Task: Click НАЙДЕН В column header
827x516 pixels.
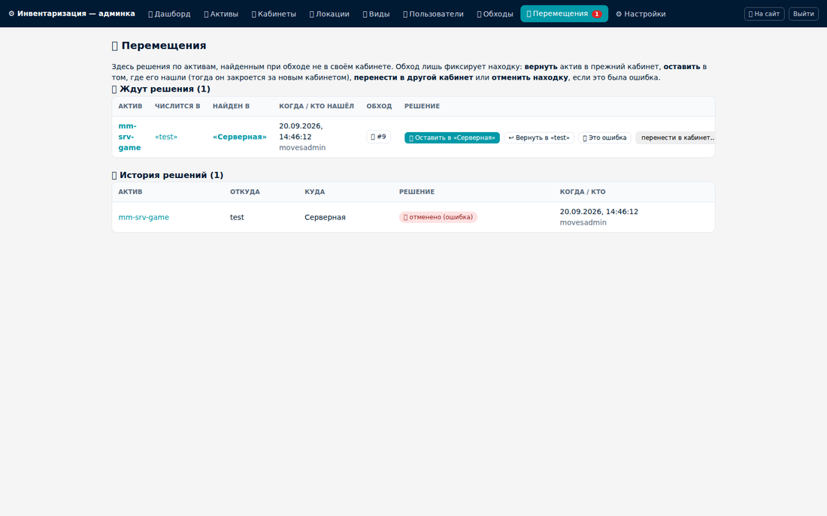Action: pyautogui.click(x=231, y=106)
